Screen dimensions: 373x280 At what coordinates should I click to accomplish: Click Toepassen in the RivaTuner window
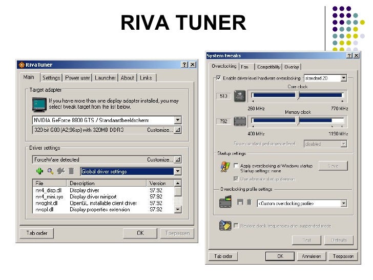[x=177, y=233]
